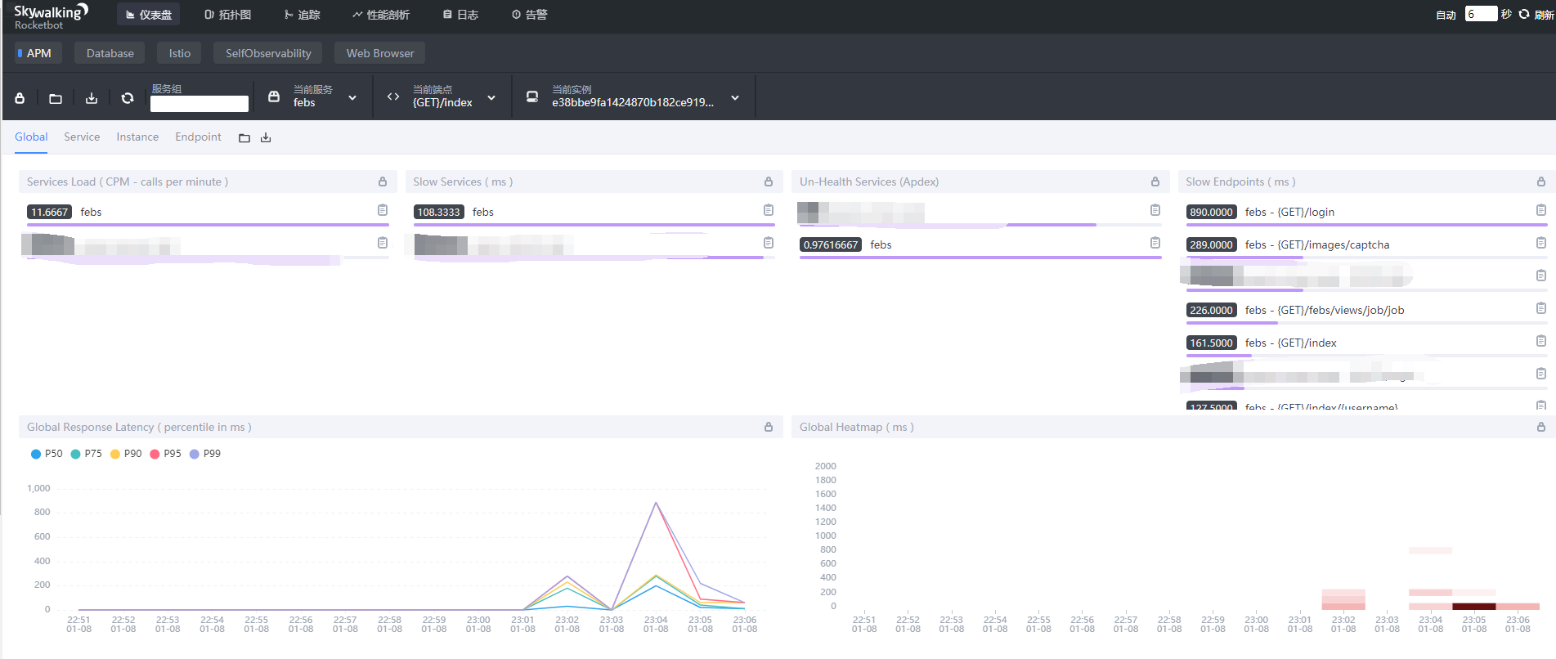The image size is (1556, 659).
Task: Click copy icon for {GET}/images/captcha endpoint
Action: pos(1541,243)
